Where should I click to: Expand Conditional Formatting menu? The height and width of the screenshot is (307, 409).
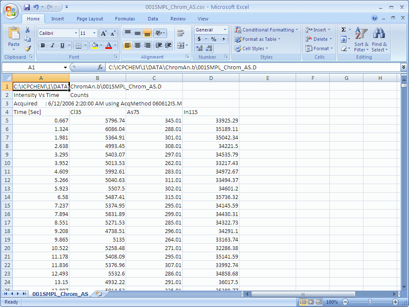click(266, 30)
